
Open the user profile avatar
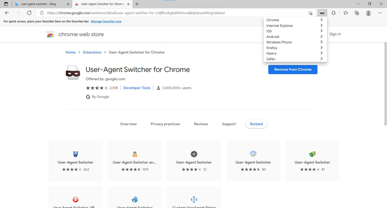368,13
